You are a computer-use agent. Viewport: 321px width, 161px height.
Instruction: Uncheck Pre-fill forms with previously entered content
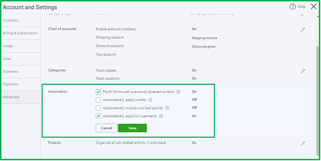tap(98, 92)
